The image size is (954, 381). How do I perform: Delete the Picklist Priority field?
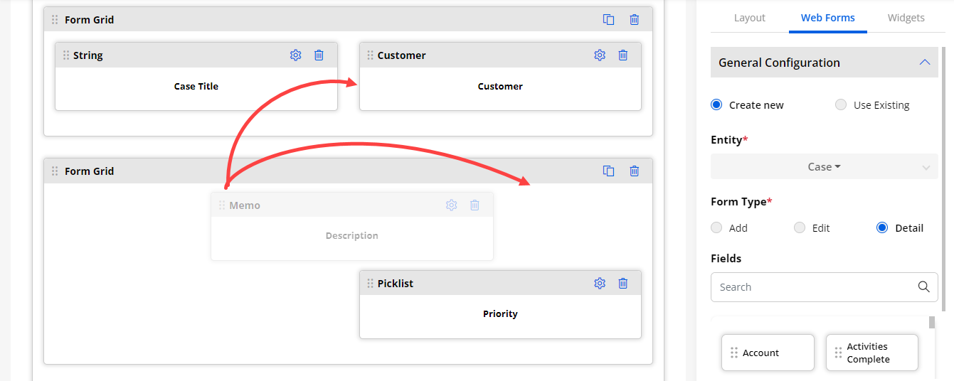622,284
